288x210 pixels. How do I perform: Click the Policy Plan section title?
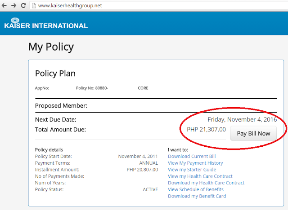(55, 73)
